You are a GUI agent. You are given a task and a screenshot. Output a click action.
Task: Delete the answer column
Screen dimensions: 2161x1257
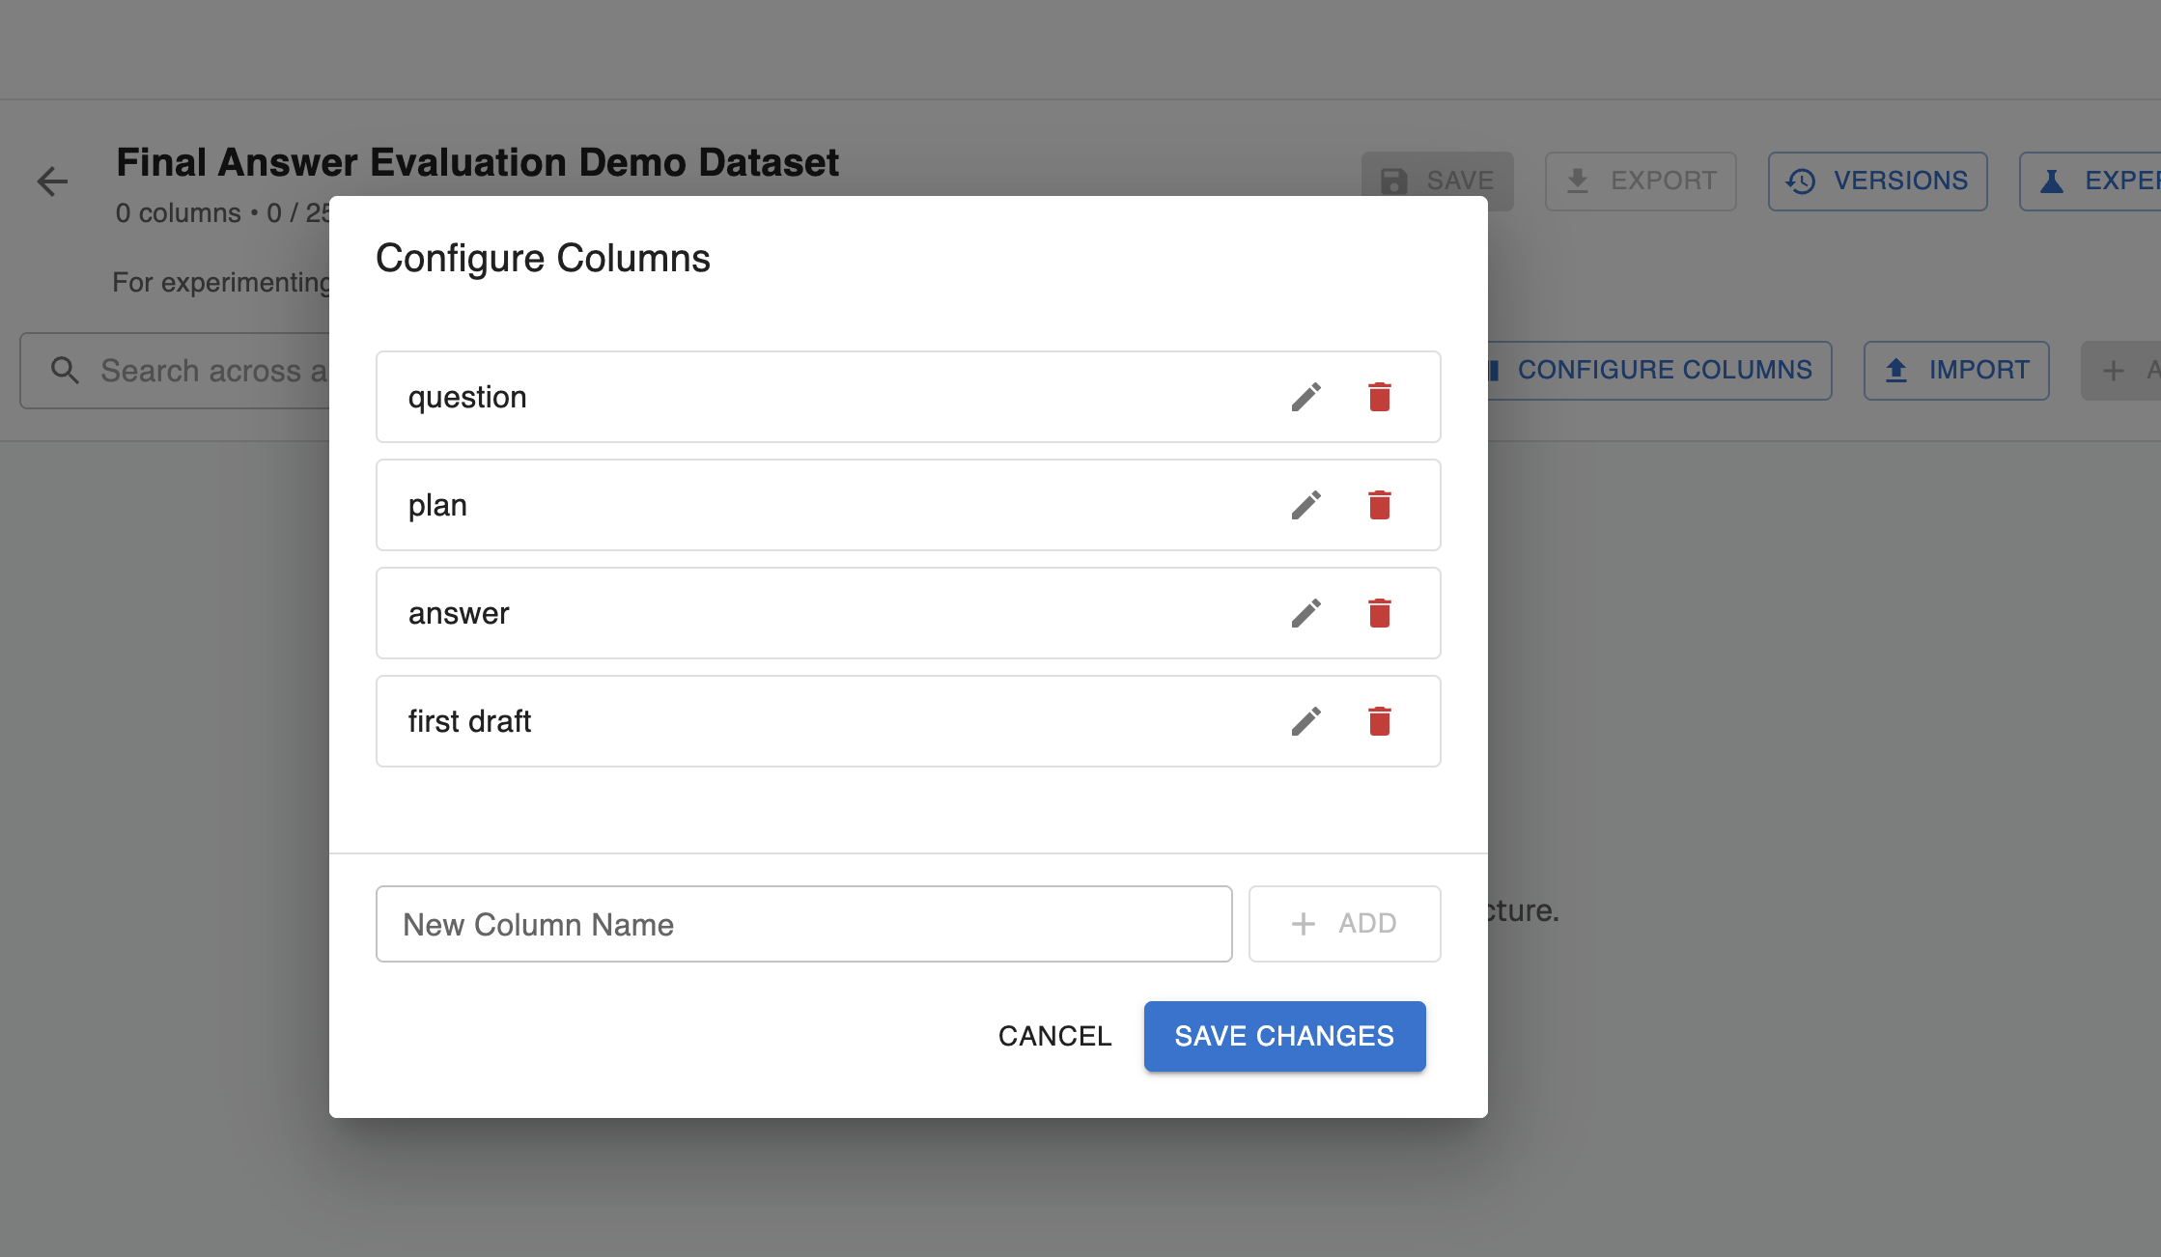click(1379, 613)
